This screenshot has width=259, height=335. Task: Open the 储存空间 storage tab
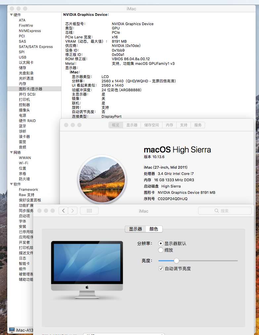[151, 125]
